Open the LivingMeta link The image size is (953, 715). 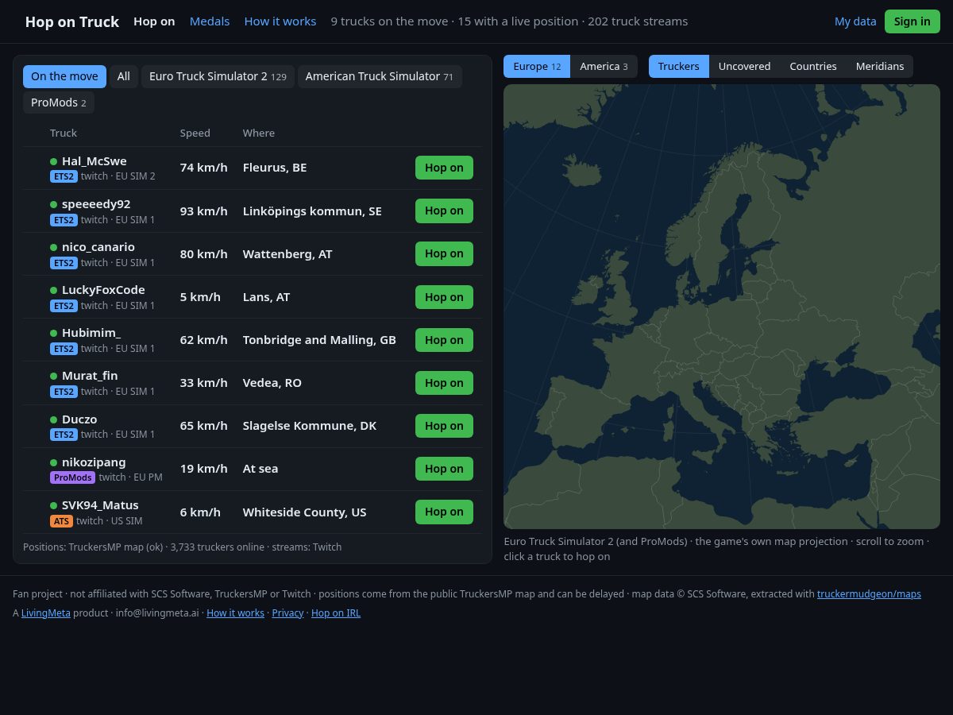pos(46,613)
